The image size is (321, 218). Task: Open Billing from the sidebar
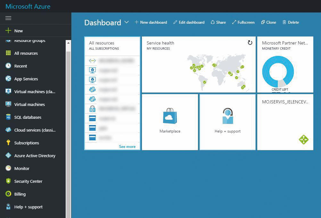point(20,194)
